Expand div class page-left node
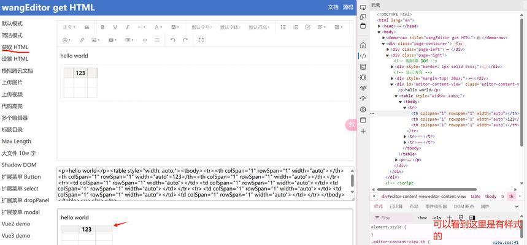This screenshot has width=527, height=245. coord(388,50)
